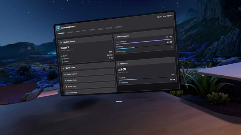Open the System tab

[x=92, y=30]
